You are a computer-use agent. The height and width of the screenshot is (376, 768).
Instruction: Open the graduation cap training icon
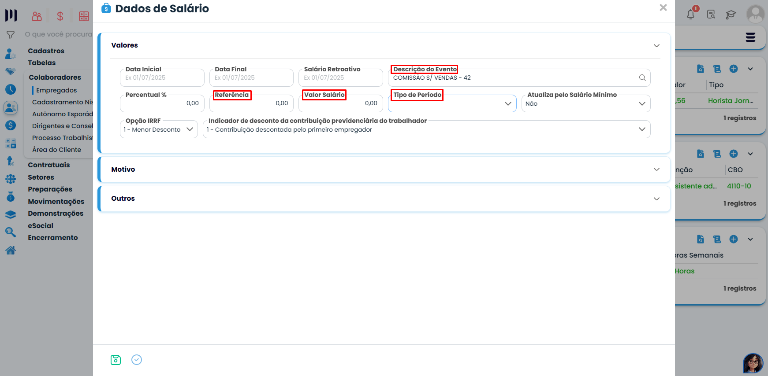point(731,15)
